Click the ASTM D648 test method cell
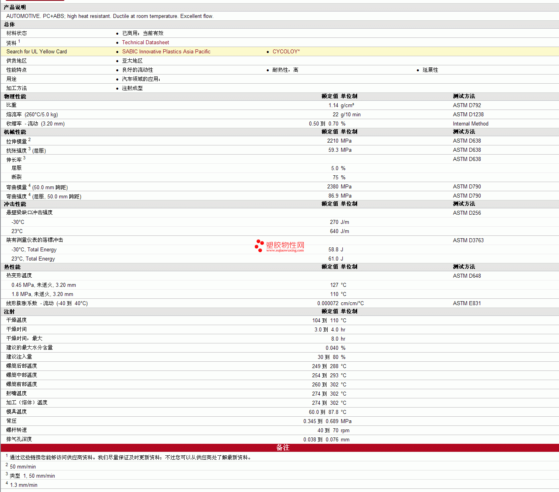 pyautogui.click(x=467, y=276)
